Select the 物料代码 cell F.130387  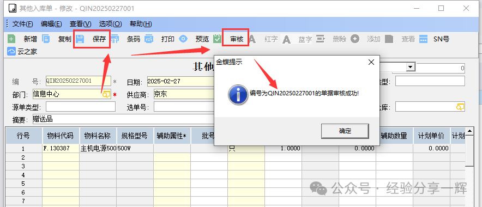(61, 148)
